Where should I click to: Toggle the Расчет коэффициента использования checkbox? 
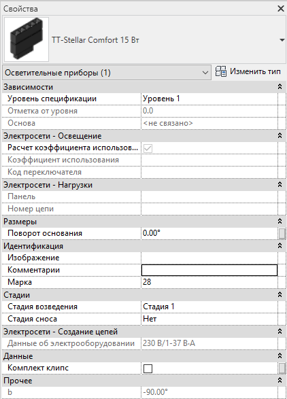pos(148,148)
